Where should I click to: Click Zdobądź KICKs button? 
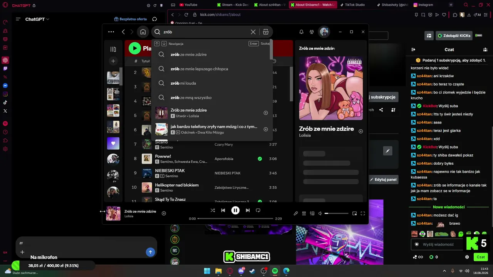coord(454,36)
